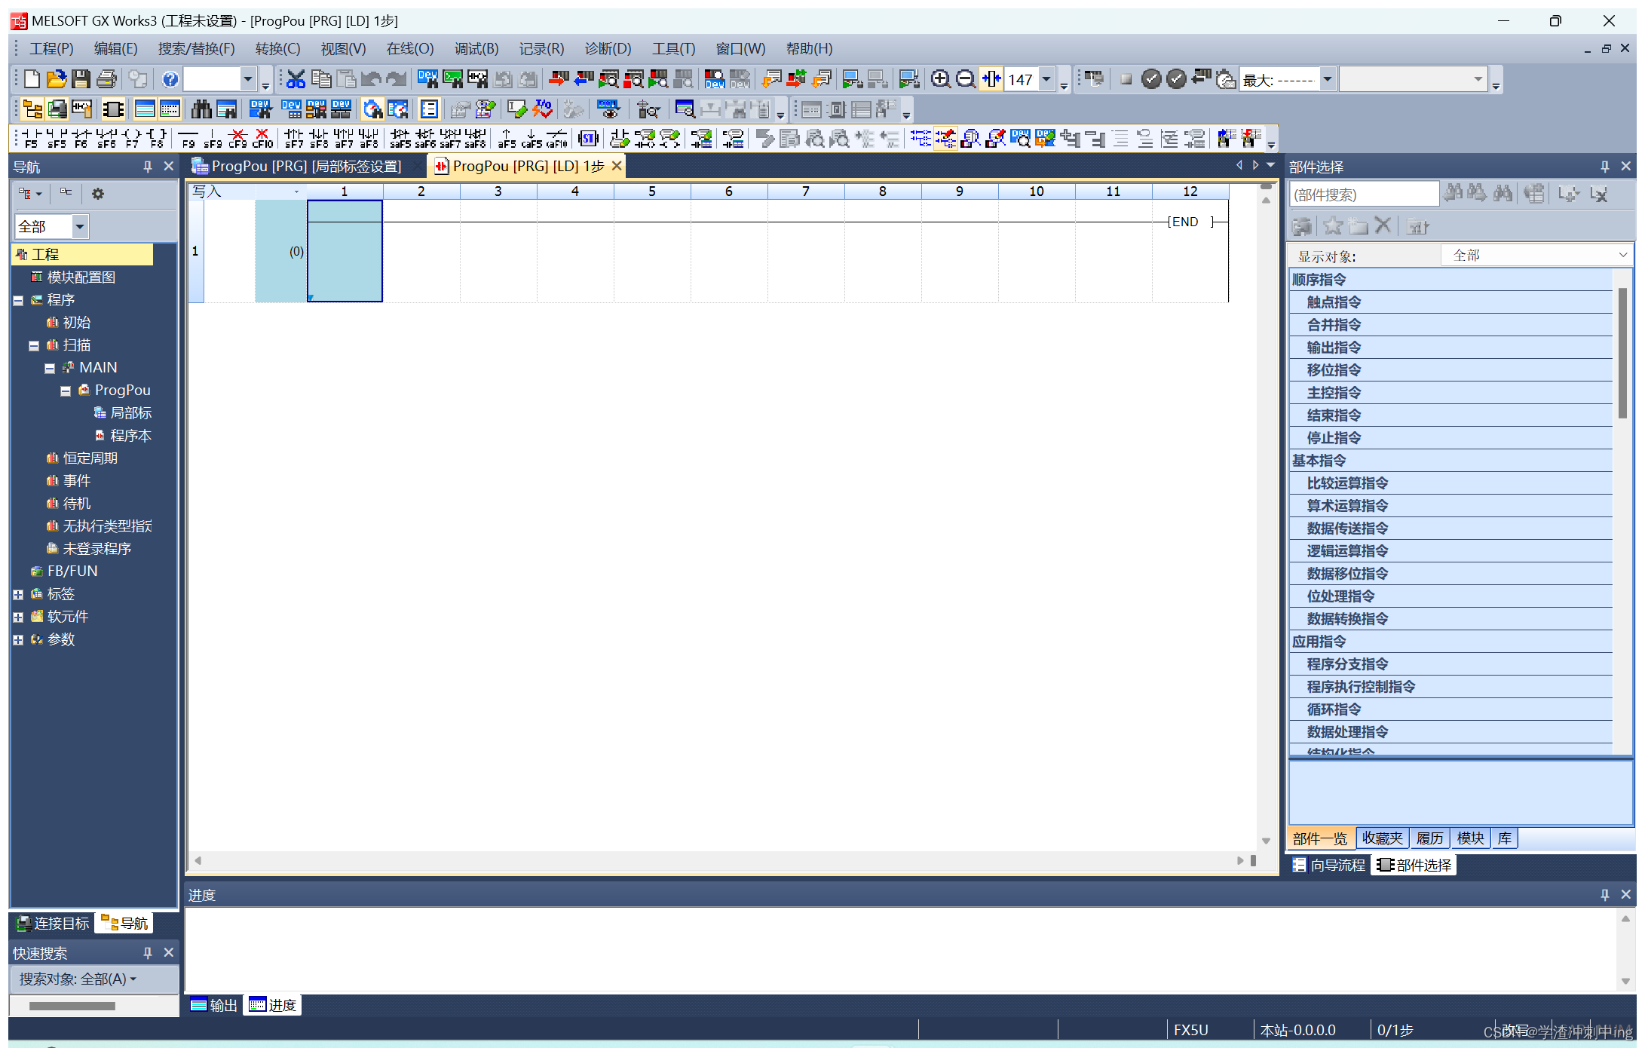Screen dimensions: 1645x1048
Task: Insert coil with F7 icon
Action: [x=132, y=138]
